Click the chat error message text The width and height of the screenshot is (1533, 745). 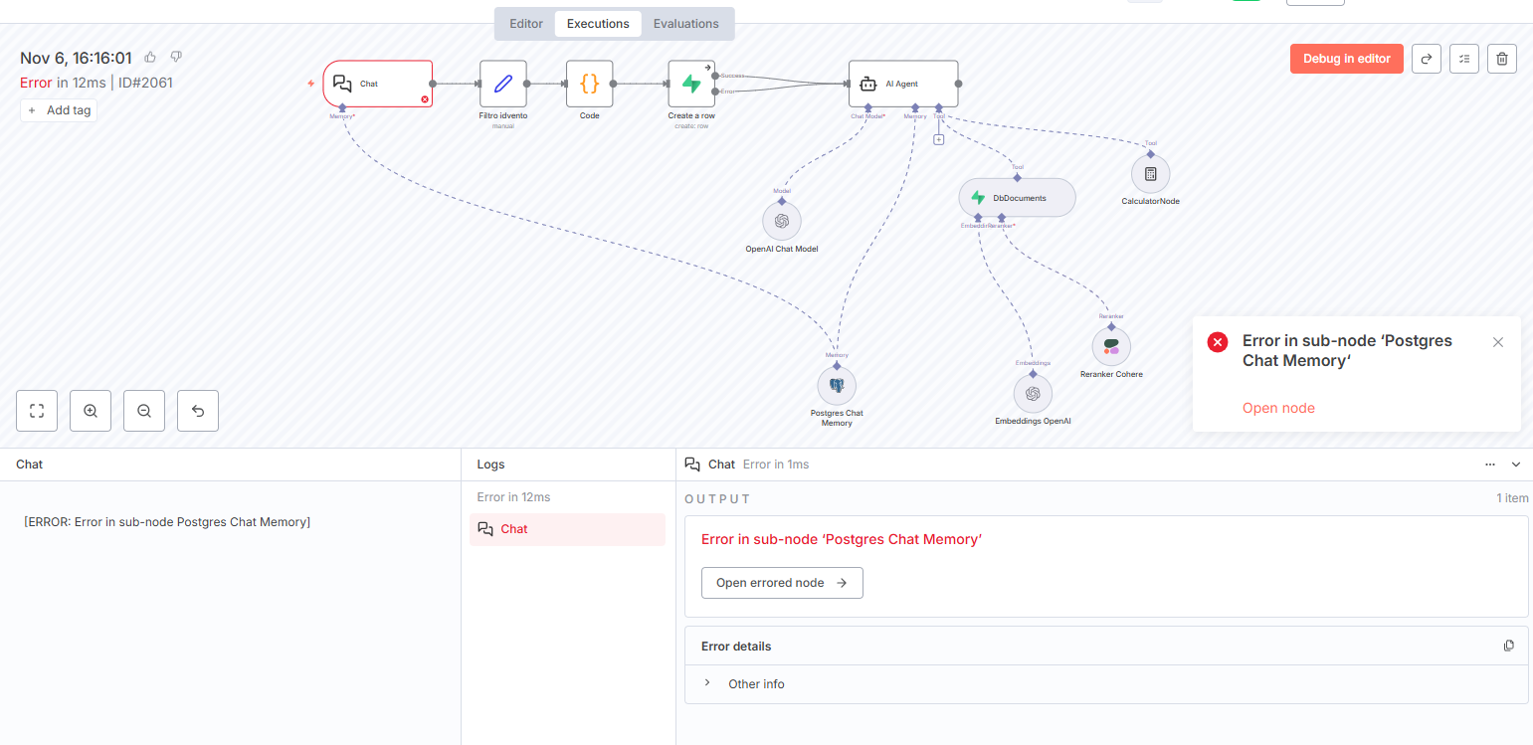tap(167, 522)
